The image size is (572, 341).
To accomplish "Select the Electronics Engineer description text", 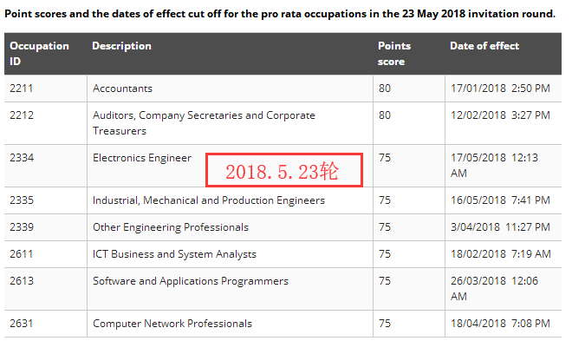I will [142, 158].
